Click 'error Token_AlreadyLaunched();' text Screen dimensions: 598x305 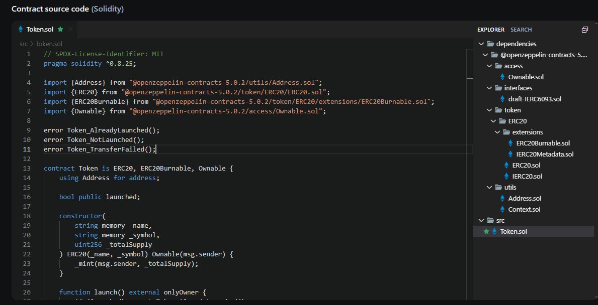pyautogui.click(x=102, y=130)
